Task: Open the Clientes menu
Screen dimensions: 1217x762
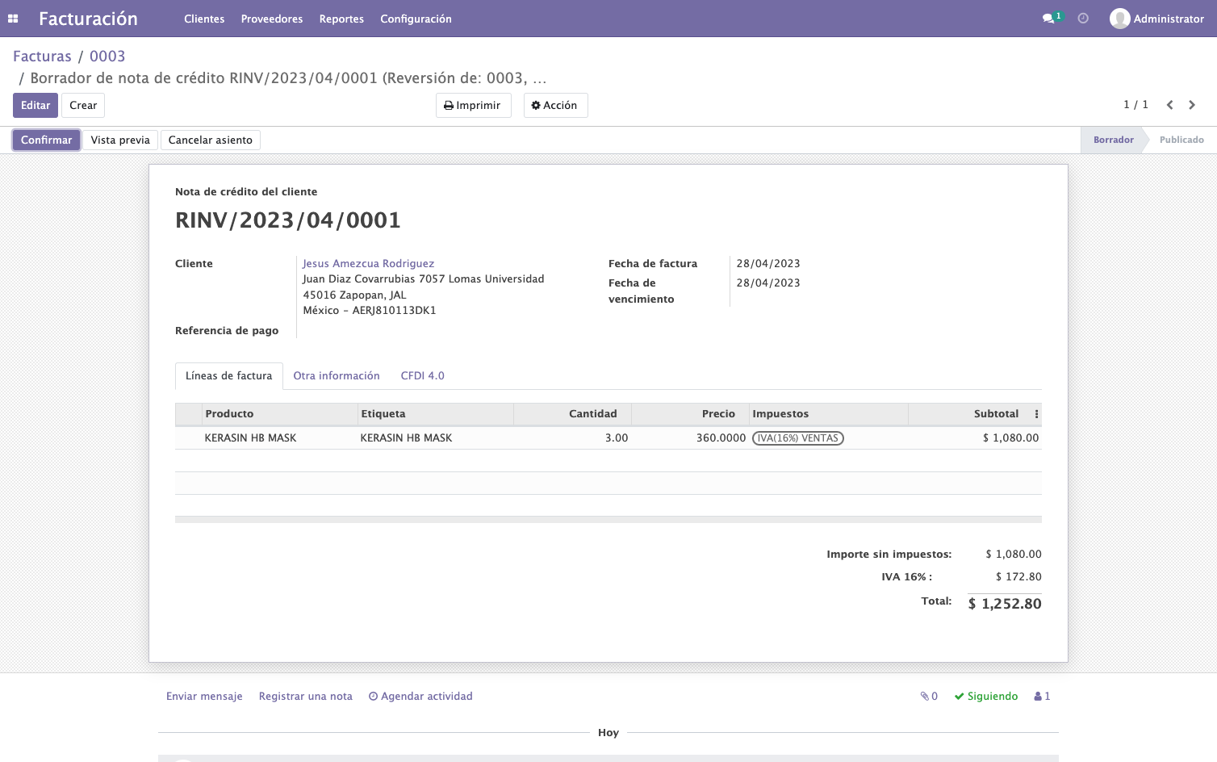Action: [x=204, y=19]
